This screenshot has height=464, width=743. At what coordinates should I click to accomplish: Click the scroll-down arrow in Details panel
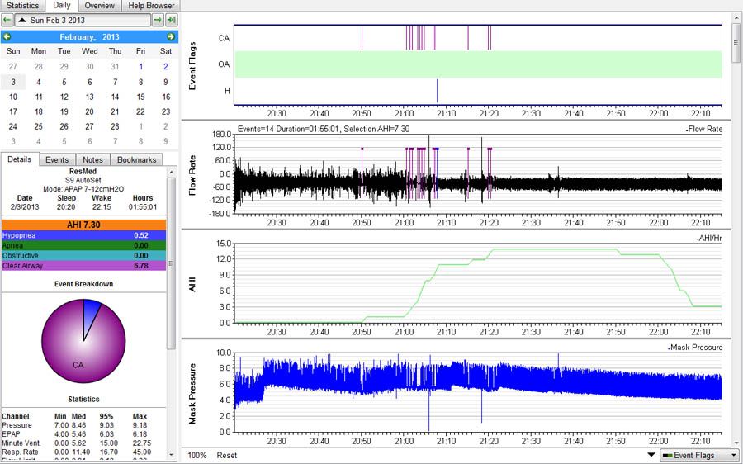pyautogui.click(x=171, y=455)
